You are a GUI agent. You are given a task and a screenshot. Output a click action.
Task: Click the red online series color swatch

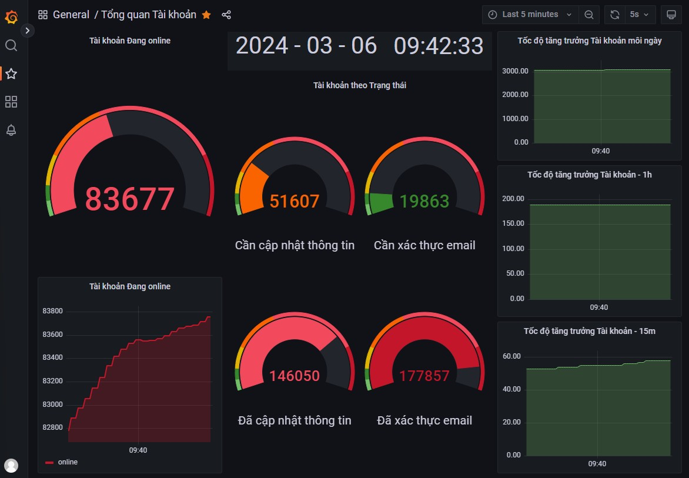point(49,463)
